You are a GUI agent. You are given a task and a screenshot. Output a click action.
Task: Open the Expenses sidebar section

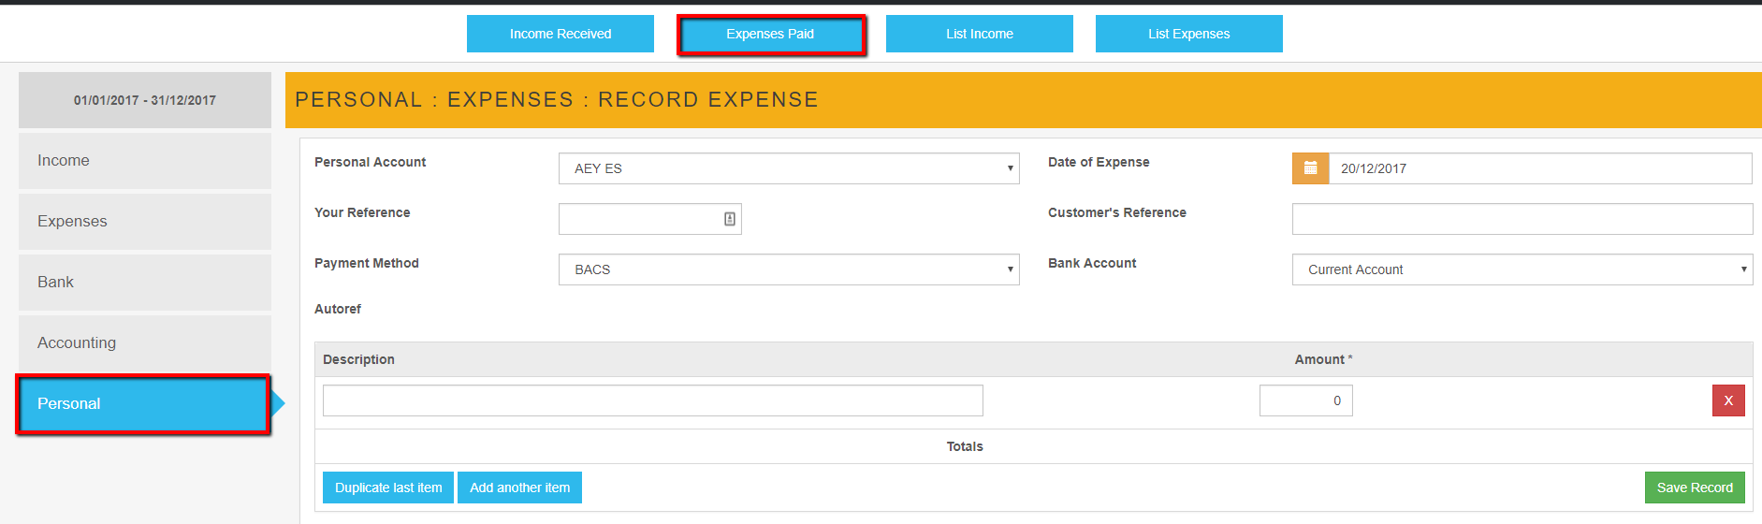pos(145,222)
